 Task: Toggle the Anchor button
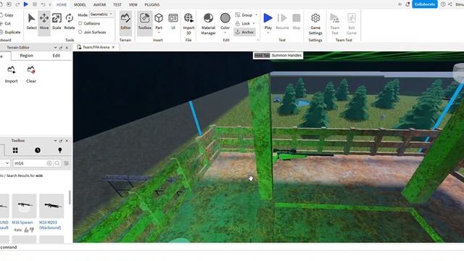pos(245,32)
